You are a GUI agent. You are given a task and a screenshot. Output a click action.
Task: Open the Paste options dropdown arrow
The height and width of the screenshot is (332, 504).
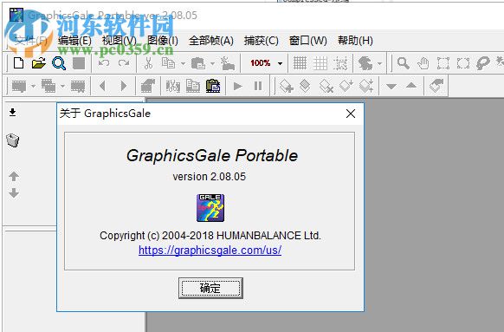(212, 63)
